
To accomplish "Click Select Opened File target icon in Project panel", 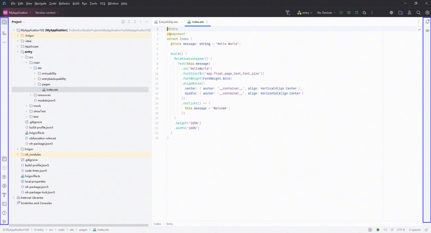I will coord(123,22).
